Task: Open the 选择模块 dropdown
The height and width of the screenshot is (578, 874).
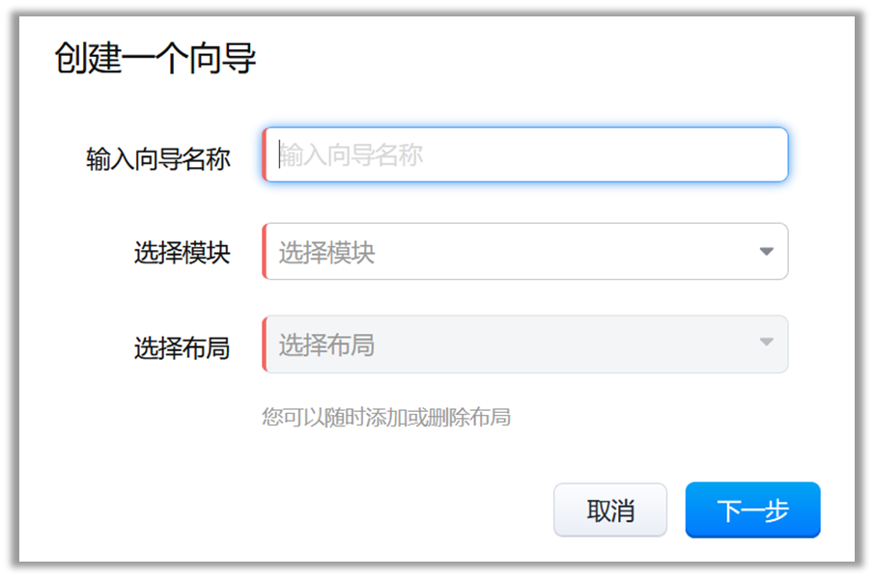Action: pos(525,252)
